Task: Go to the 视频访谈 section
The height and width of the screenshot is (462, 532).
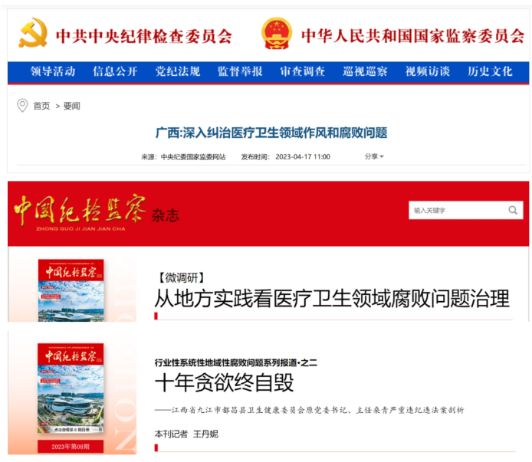Action: (x=428, y=71)
